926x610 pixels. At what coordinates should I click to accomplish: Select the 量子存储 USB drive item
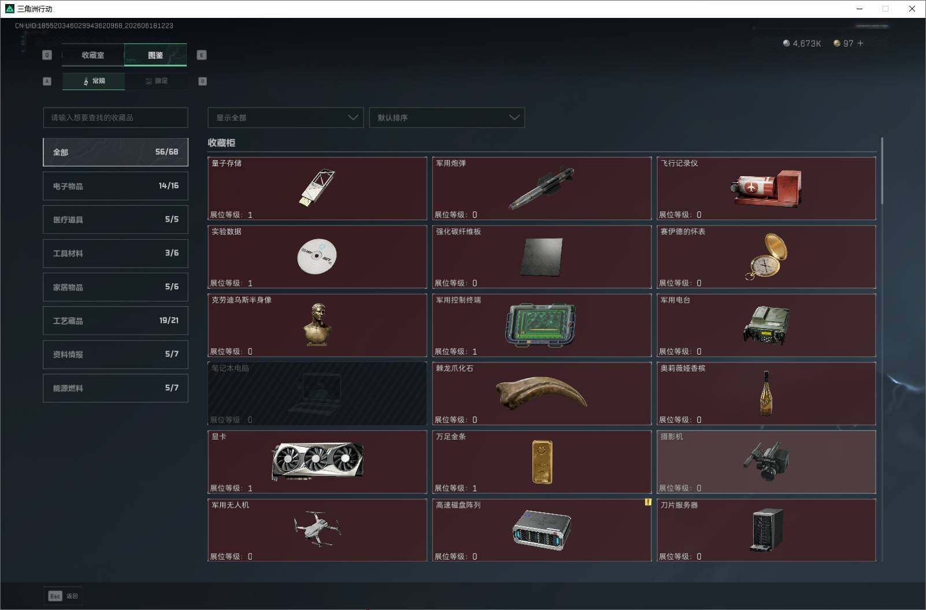coord(317,188)
